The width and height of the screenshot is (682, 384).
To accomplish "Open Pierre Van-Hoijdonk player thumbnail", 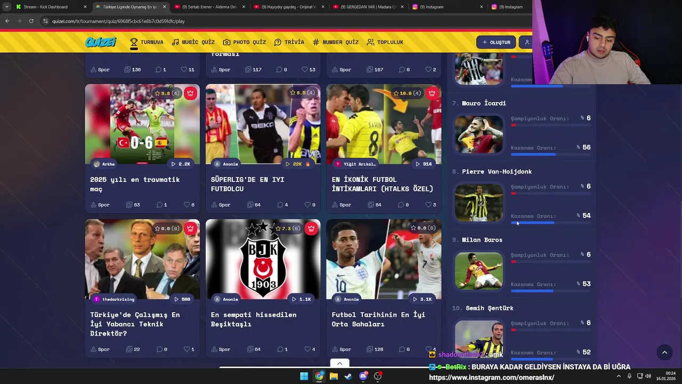I will pyautogui.click(x=479, y=203).
